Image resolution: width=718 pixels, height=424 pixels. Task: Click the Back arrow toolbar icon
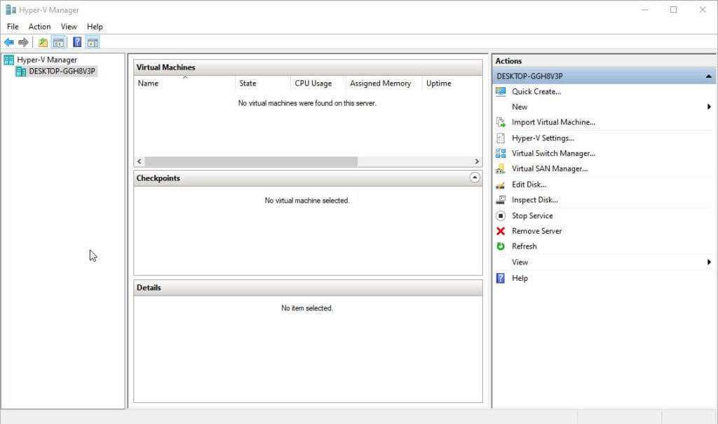tap(8, 43)
